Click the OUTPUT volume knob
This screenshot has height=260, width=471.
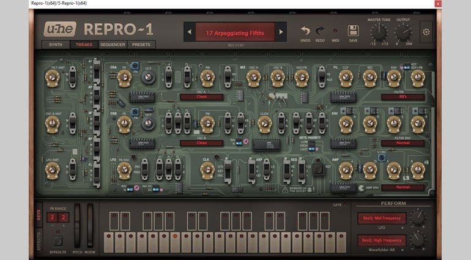(x=403, y=32)
